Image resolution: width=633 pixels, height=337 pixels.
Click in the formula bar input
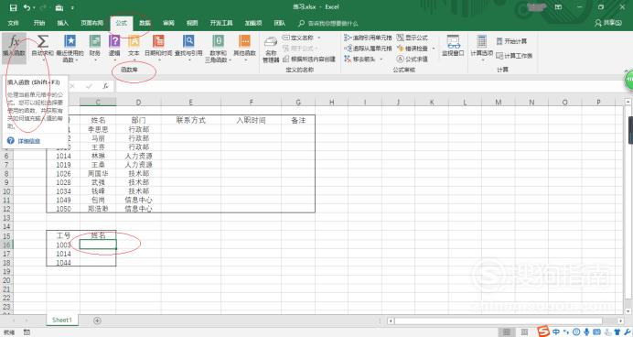370,86
